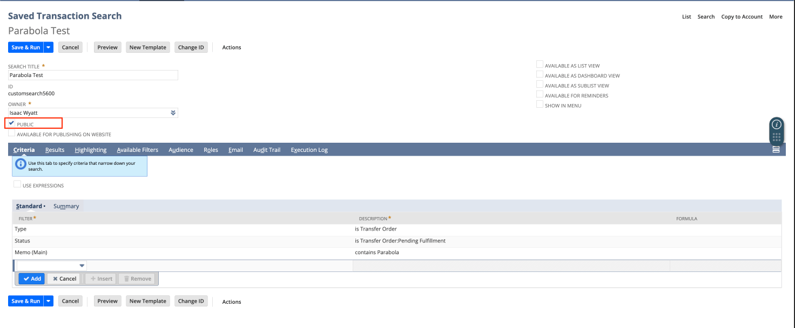Click the dotted grid handle icon

tap(776, 137)
